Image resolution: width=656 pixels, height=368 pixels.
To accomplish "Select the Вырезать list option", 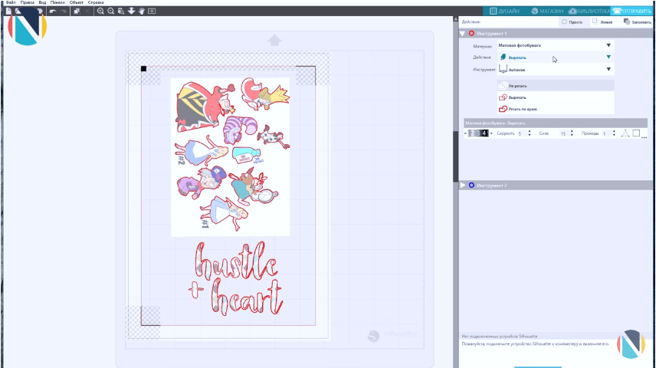I will (x=556, y=97).
